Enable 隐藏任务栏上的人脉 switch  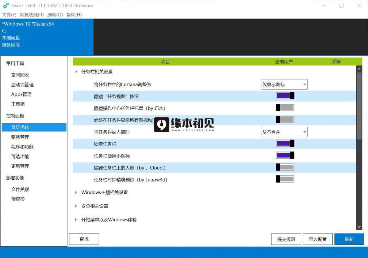click(285, 167)
